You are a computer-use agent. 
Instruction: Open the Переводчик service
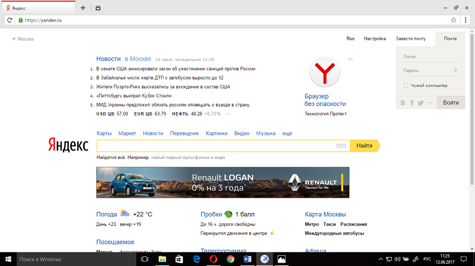point(184,134)
